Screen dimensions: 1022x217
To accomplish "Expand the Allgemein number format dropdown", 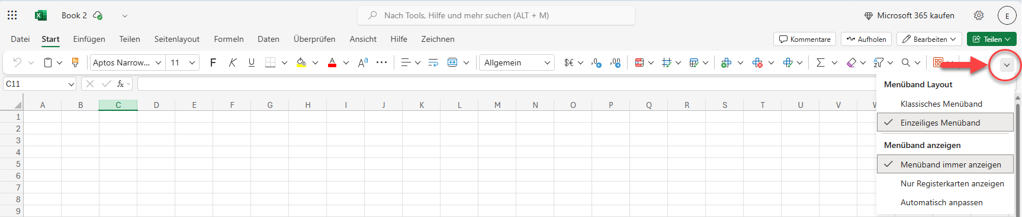I will click(517, 63).
